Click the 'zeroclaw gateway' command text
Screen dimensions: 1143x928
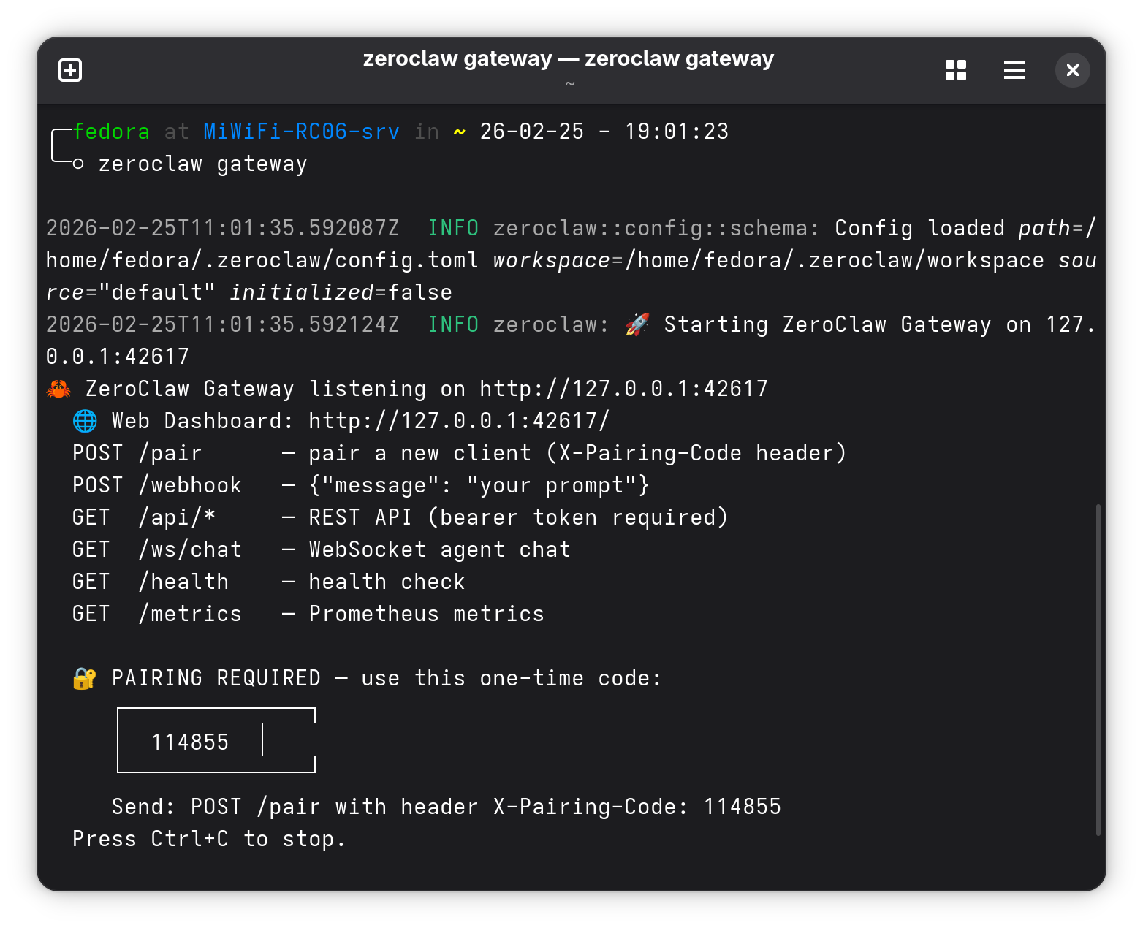click(202, 164)
